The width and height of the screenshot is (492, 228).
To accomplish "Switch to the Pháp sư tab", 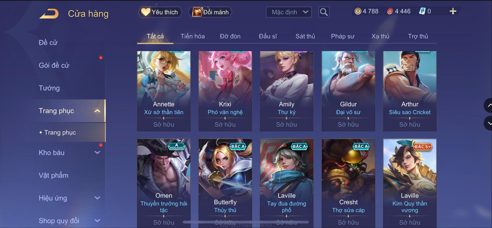I will click(x=342, y=36).
